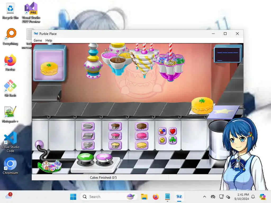Pick the chocolate icing button
271x203 pixels.
(x=142, y=126)
